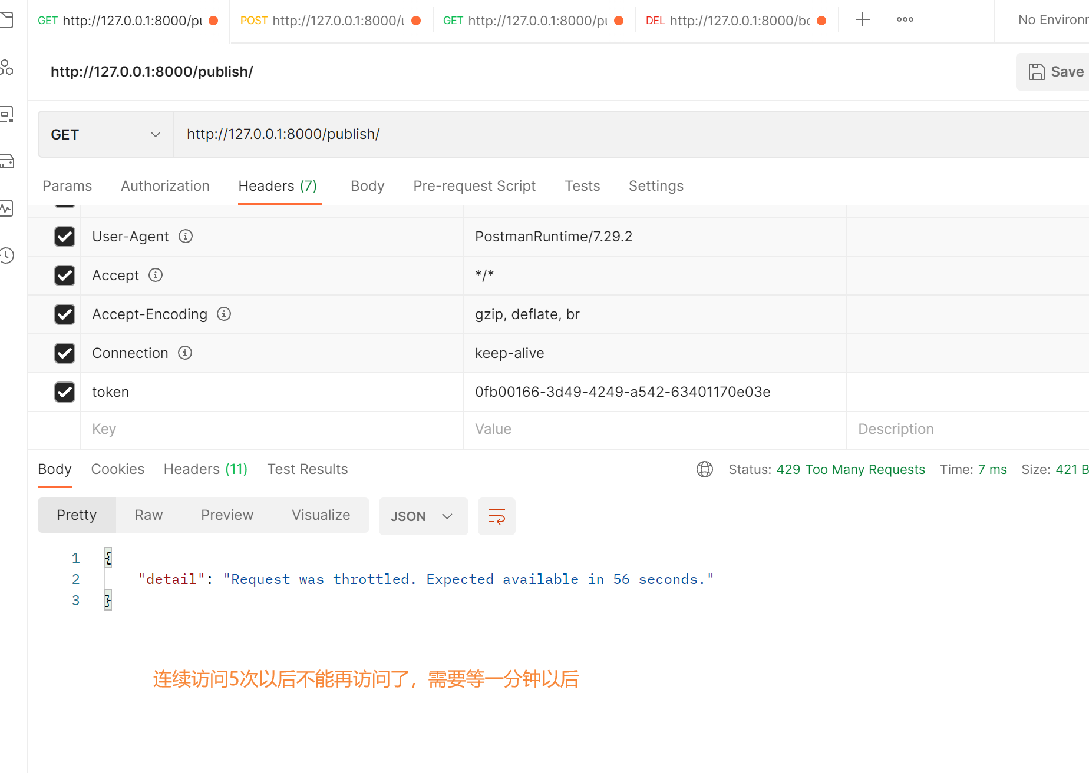This screenshot has width=1089, height=773.
Task: Select the Raw view button
Action: (x=148, y=515)
